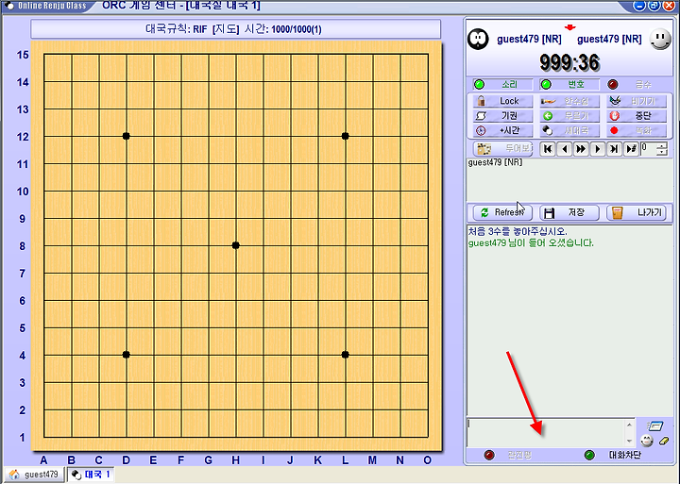680x484 pixels.
Task: Select guest479 [NR] in the spectator list
Action: (495, 162)
